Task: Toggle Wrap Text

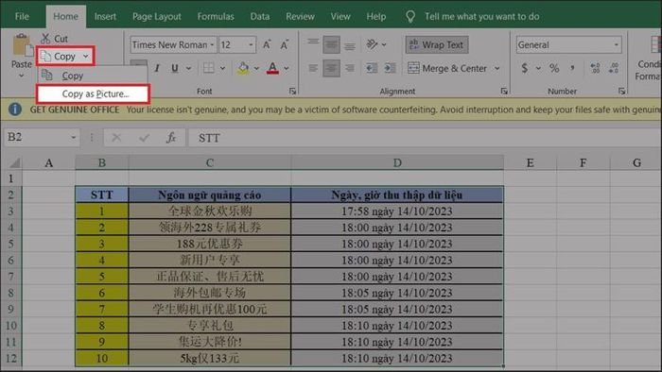Action: (437, 44)
